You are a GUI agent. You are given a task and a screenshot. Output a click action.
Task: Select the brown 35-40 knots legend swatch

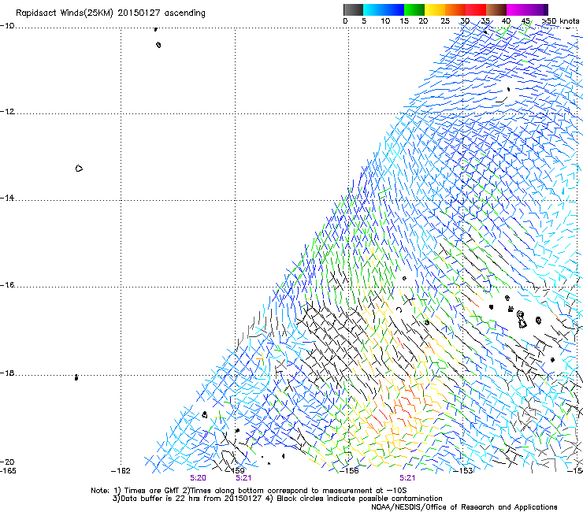point(496,9)
